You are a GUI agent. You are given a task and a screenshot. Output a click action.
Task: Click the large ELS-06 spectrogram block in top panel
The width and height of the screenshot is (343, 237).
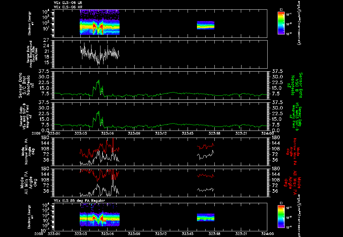[100, 22]
